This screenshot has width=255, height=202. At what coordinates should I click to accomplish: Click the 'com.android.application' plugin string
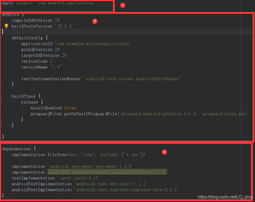(x=64, y=3)
